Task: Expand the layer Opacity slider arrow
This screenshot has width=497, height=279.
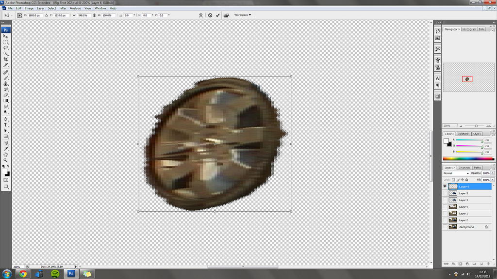Action: point(492,173)
